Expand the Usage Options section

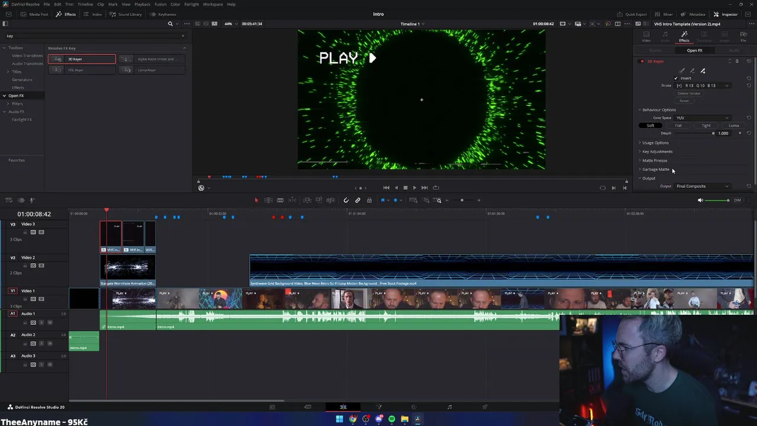(655, 143)
